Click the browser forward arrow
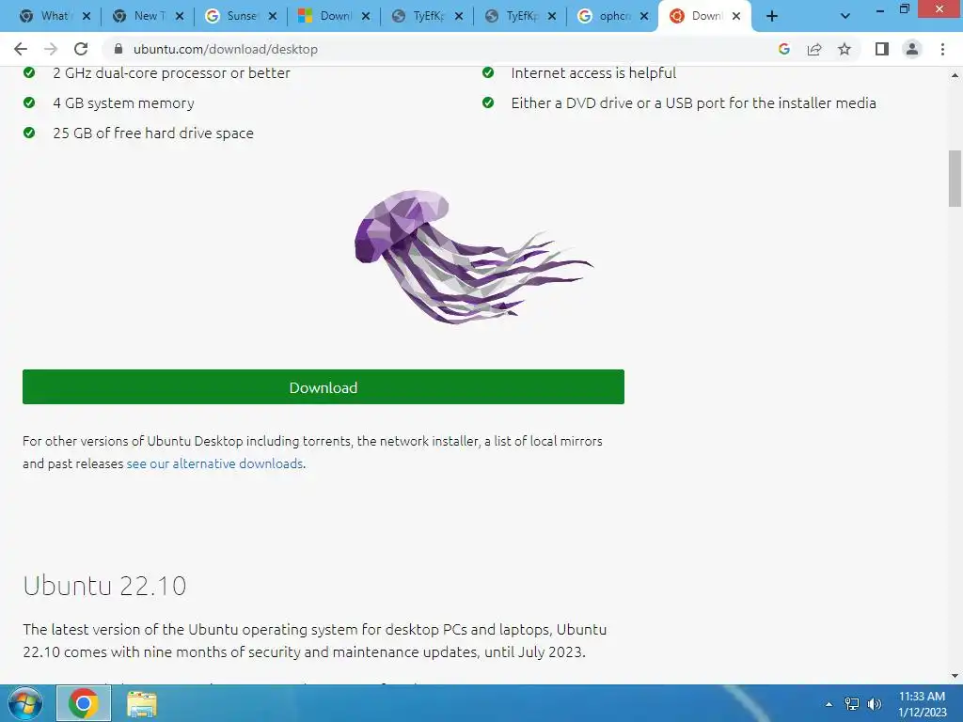Viewport: 963px width, 722px height. (x=51, y=49)
